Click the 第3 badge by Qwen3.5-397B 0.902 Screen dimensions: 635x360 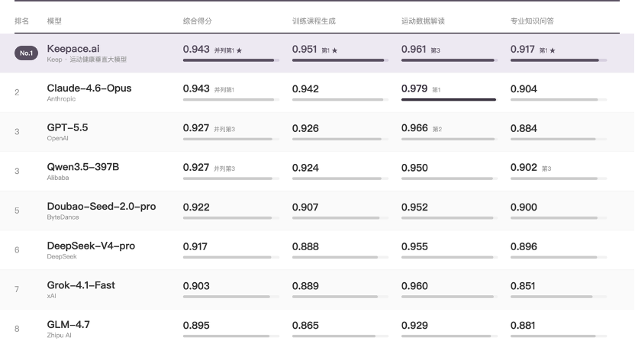click(x=546, y=169)
